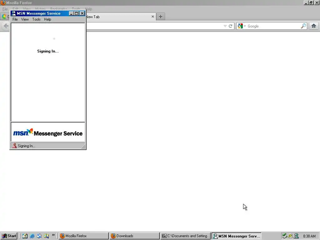Click the search magnifier icon
This screenshot has height=240, width=320.
click(303, 26)
